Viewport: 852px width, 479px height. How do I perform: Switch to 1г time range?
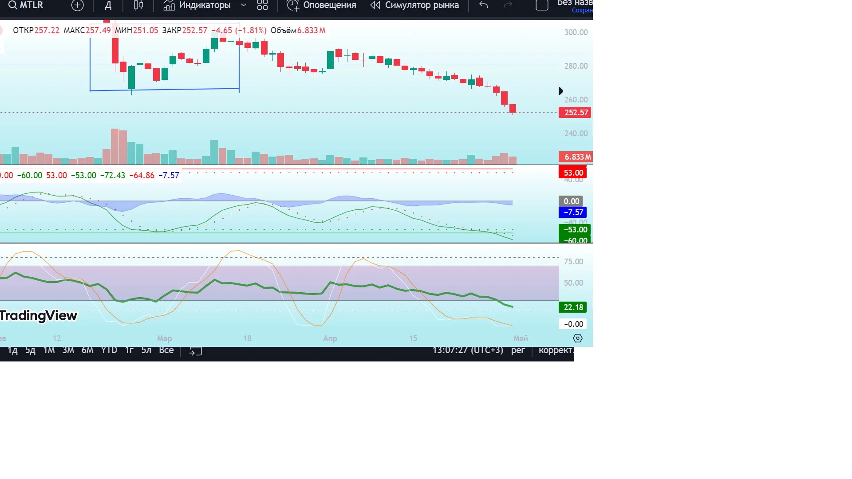coord(129,350)
